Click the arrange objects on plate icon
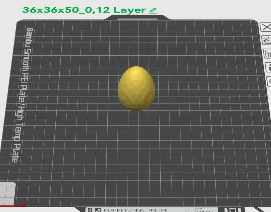The image size is (271, 212). pos(267,53)
